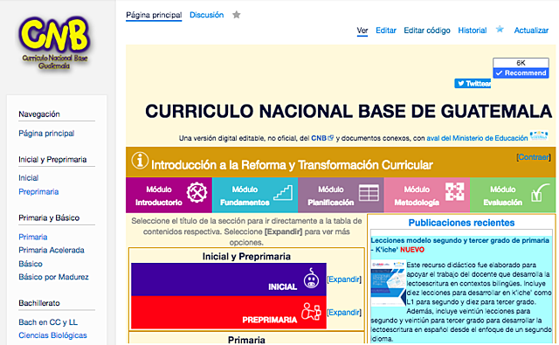Viewport: 559px width, 345px height.
Task: Open the Bach en CC y LL link
Action: (x=48, y=322)
